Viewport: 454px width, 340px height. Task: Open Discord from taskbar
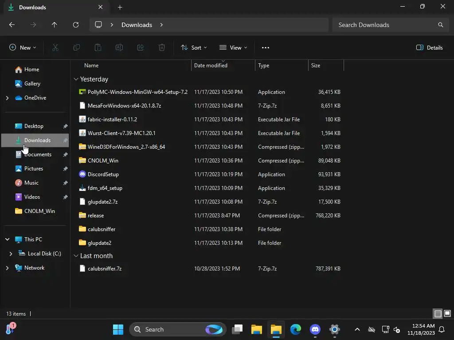[x=315, y=329]
